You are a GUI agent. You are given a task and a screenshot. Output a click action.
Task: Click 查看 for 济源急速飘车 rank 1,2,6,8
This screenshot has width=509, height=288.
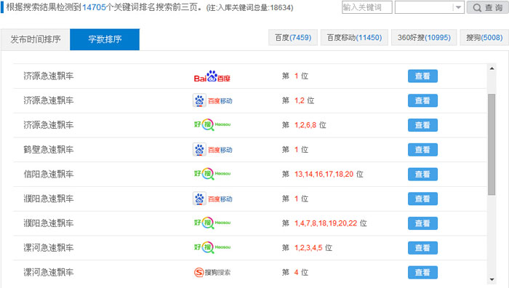[x=422, y=125]
